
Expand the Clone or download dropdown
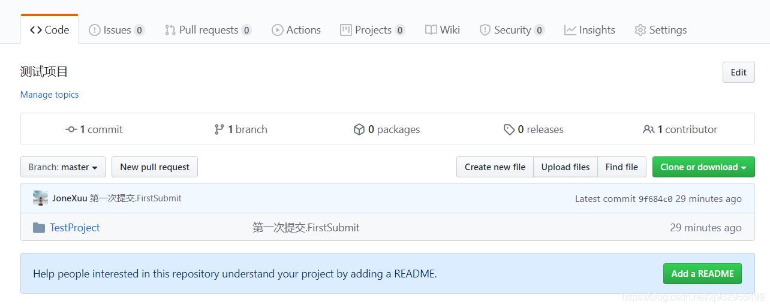(703, 167)
